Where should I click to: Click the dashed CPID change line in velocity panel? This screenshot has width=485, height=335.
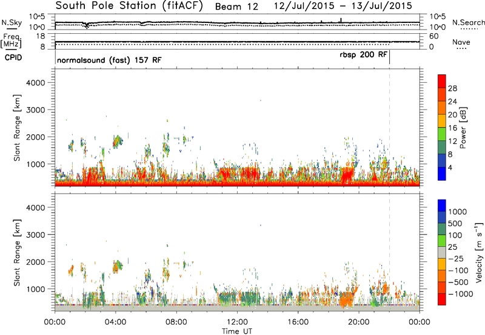point(389,252)
